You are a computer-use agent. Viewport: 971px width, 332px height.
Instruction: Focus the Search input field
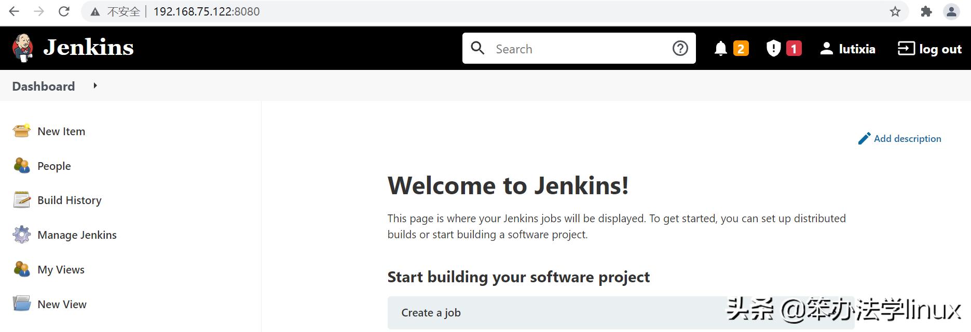coord(579,49)
